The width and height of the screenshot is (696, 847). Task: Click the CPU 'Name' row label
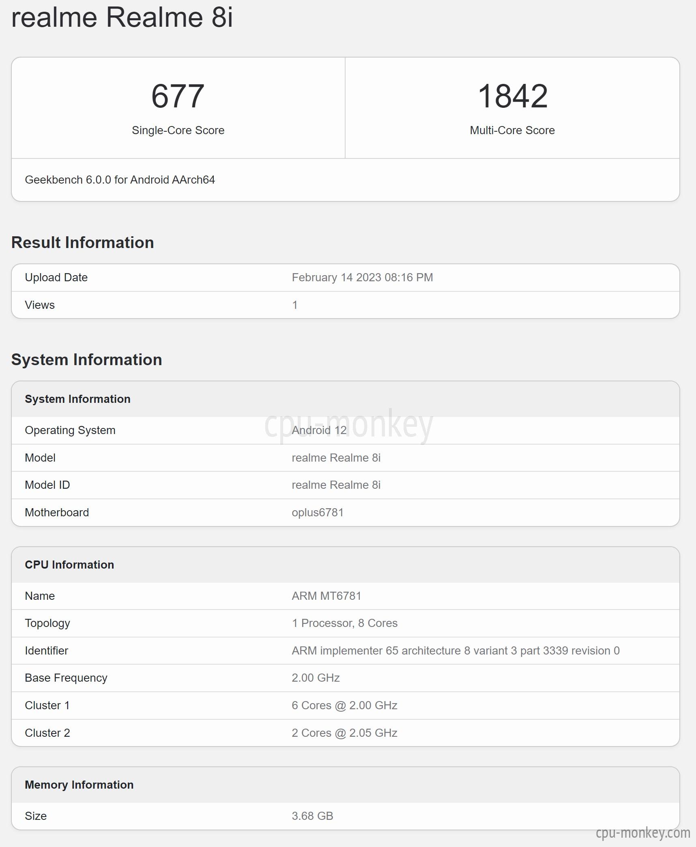(x=40, y=596)
